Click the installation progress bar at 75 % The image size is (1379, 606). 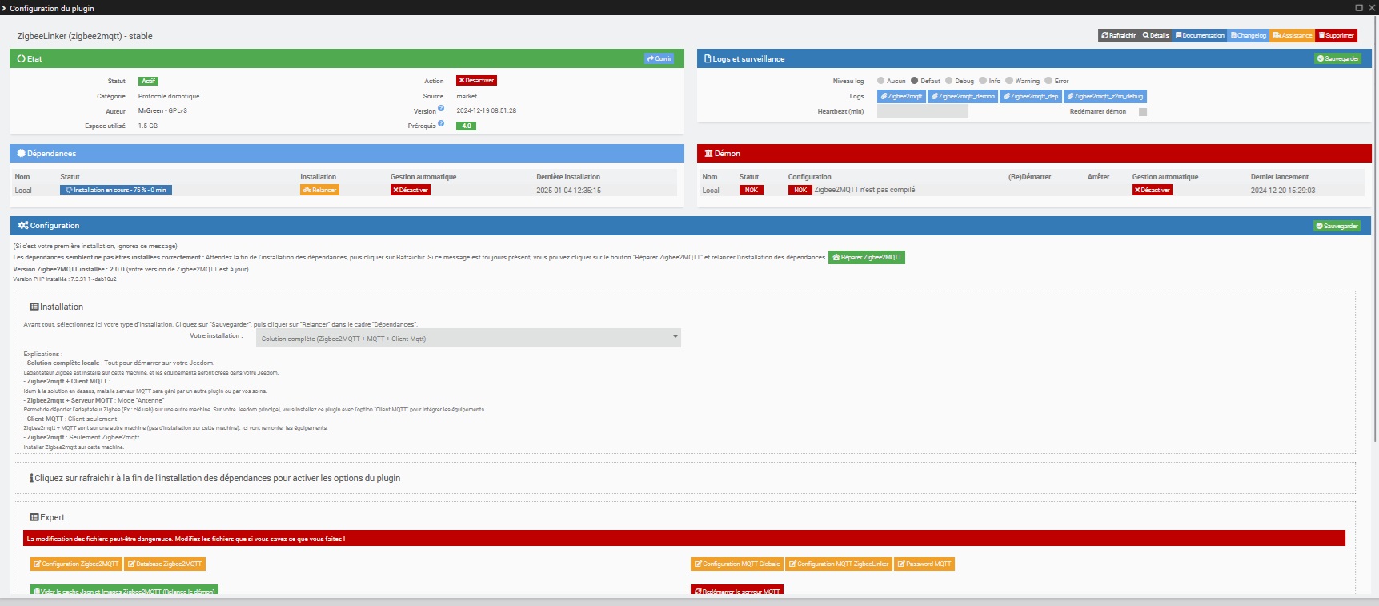116,190
